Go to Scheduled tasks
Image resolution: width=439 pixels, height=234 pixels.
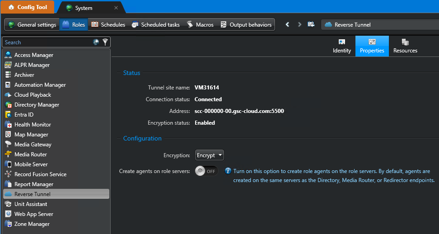point(155,24)
